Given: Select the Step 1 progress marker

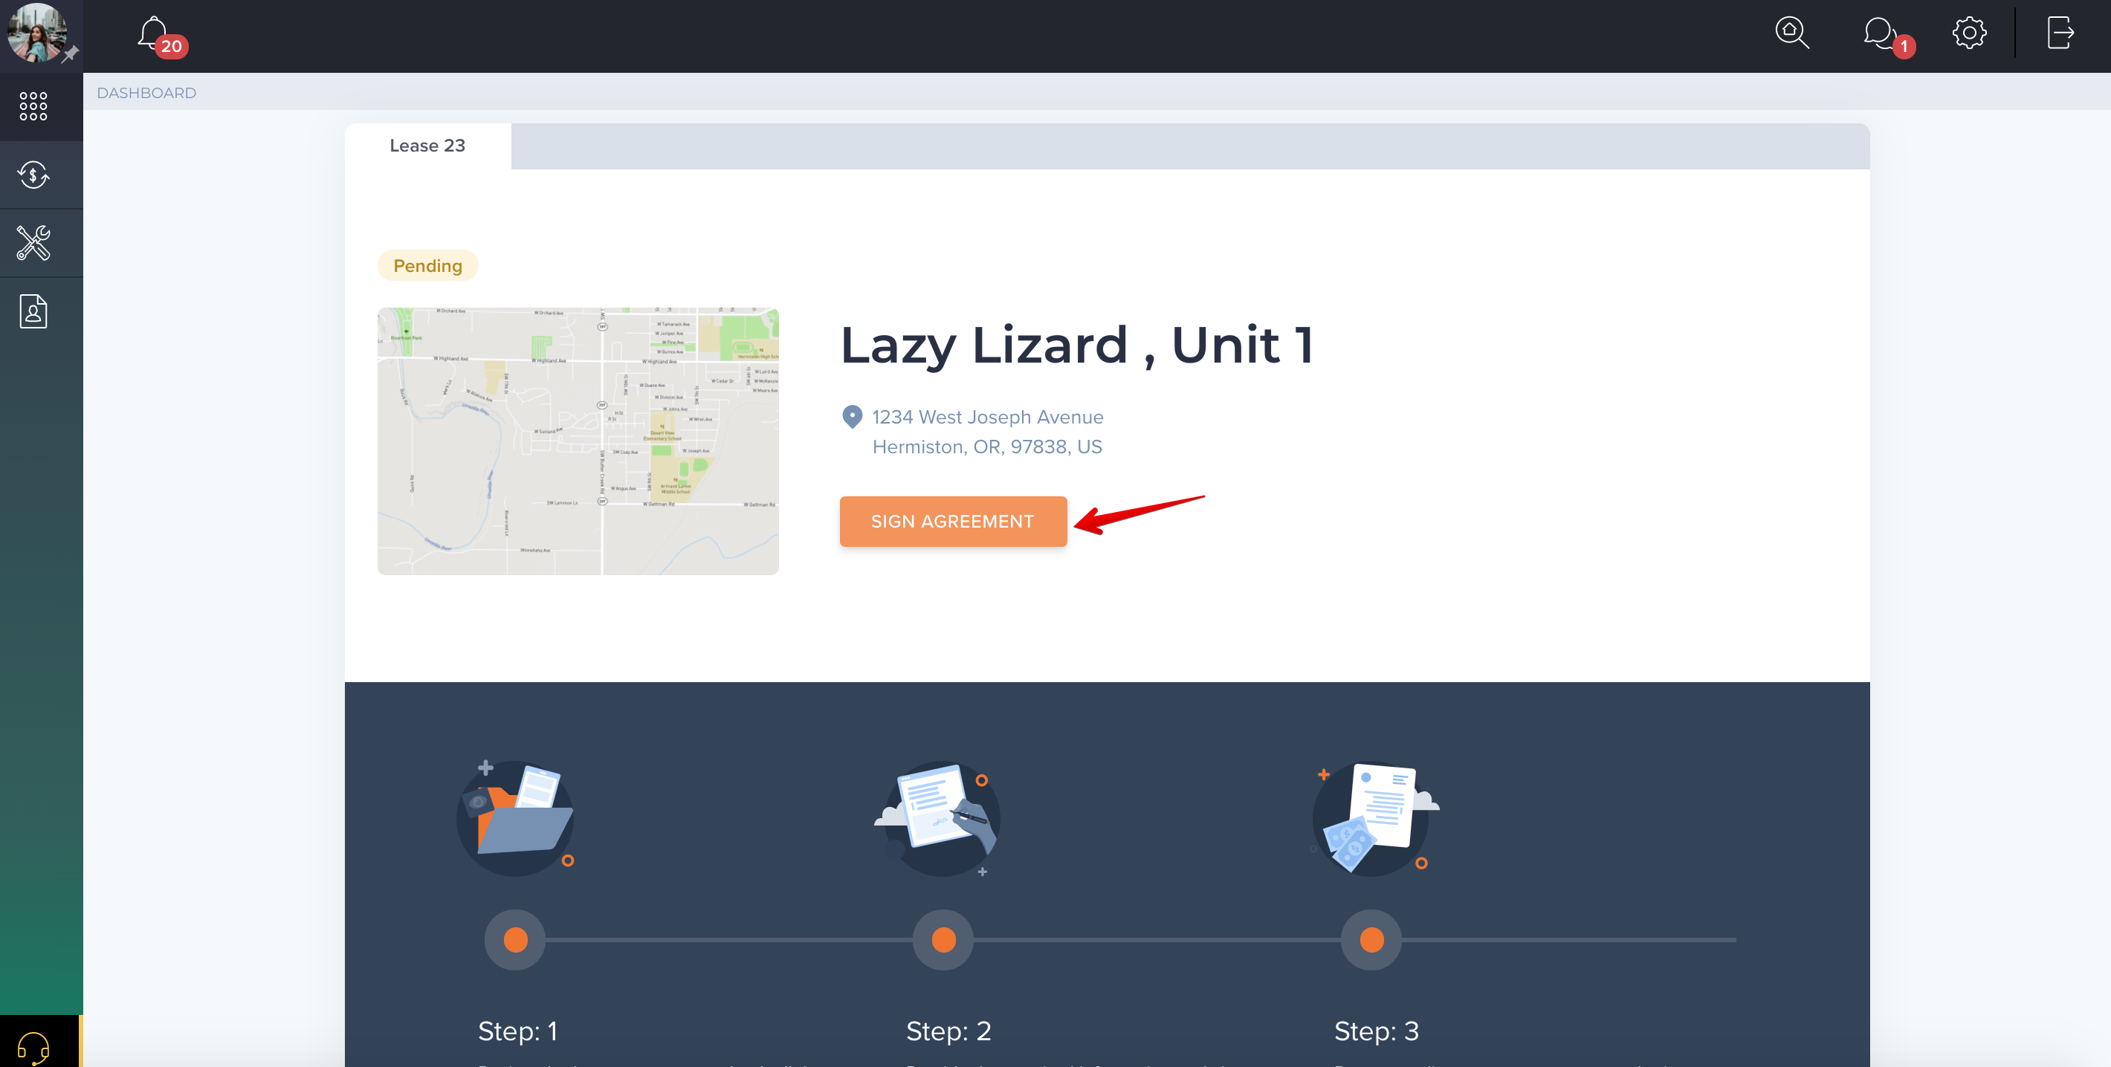Looking at the screenshot, I should (x=515, y=939).
